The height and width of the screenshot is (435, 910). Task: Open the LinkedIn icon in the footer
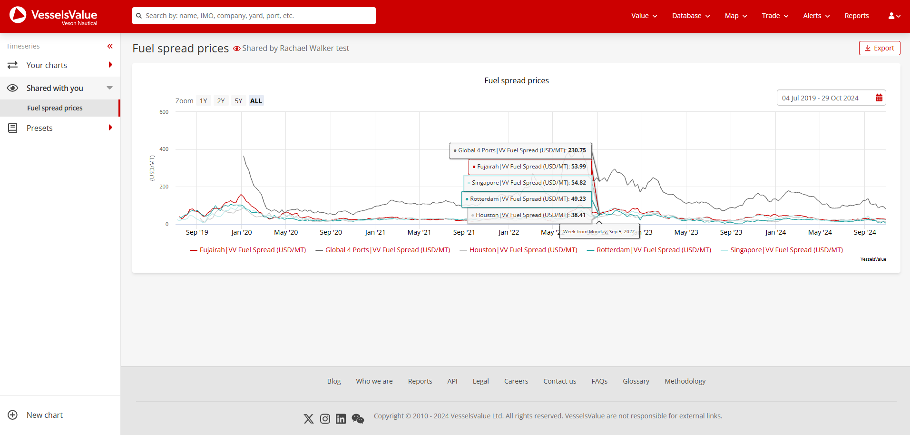[x=341, y=418]
